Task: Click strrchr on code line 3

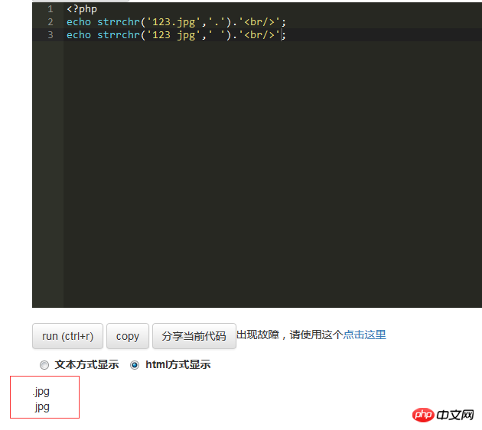Action: click(119, 35)
